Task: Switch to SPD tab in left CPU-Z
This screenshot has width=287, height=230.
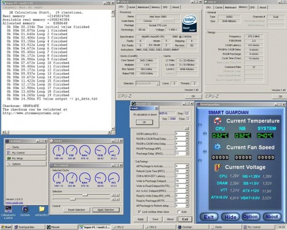Action: pyautogui.click(x=165, y=7)
